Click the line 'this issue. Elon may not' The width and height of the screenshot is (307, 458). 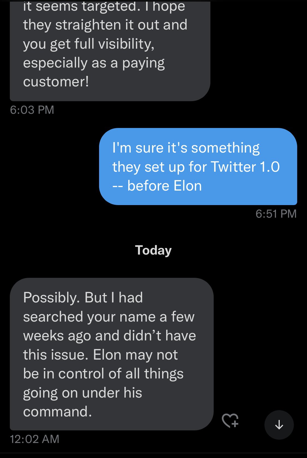[x=100, y=355]
